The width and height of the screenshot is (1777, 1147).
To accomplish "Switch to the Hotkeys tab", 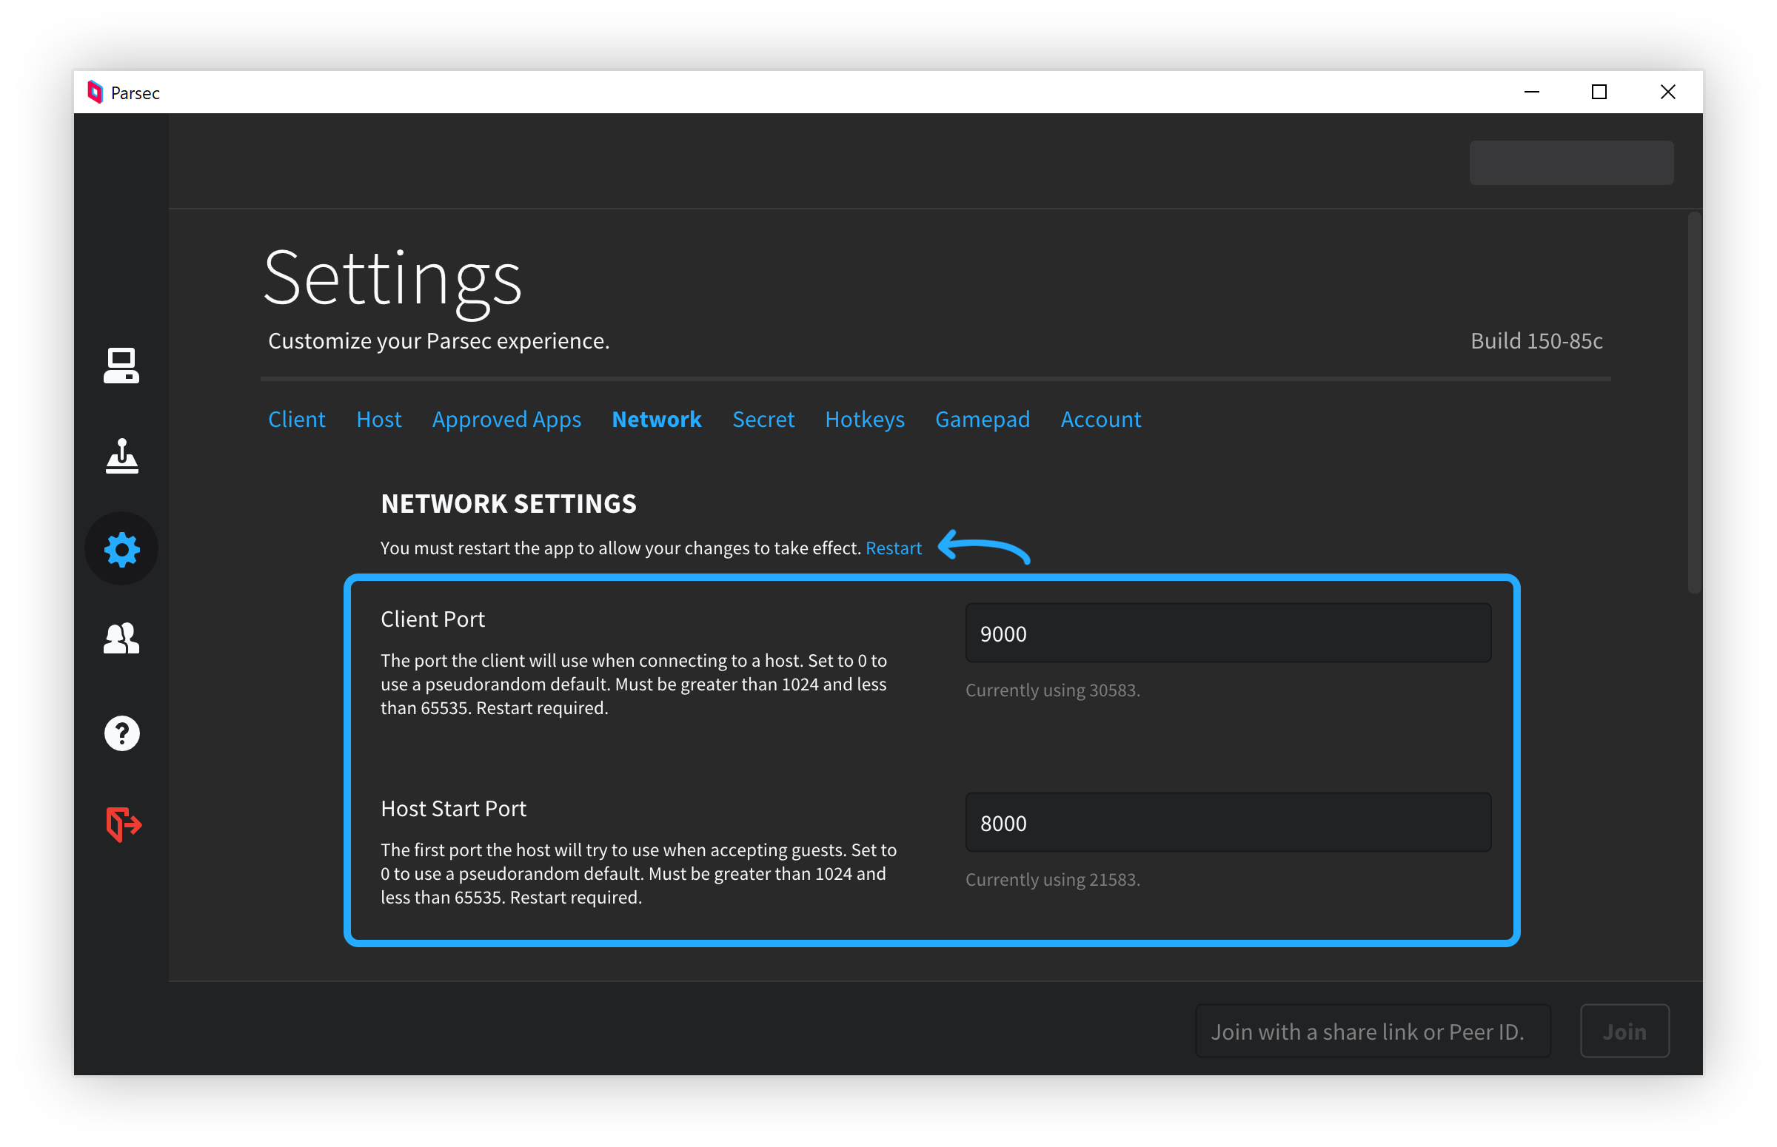I will pos(864,420).
